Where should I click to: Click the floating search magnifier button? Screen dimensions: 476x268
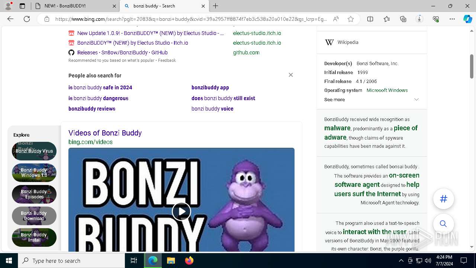[443, 224]
